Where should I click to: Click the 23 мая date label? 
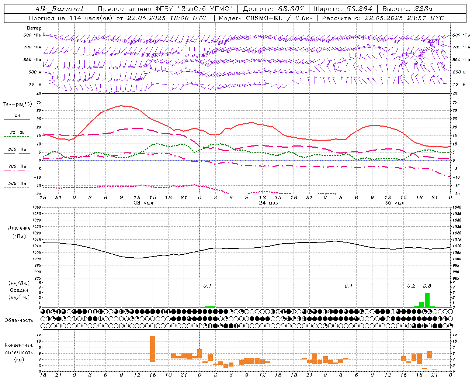click(x=143, y=203)
